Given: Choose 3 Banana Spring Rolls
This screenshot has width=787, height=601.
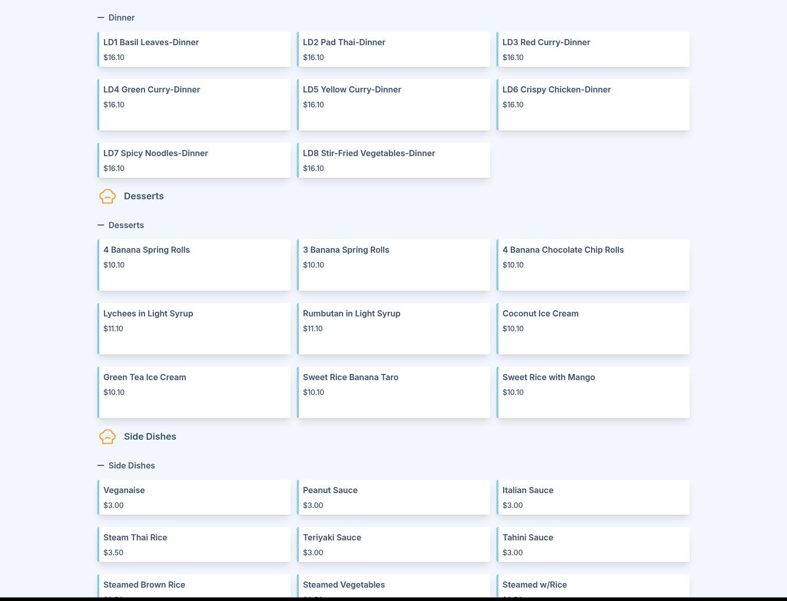Looking at the screenshot, I should click(x=393, y=265).
